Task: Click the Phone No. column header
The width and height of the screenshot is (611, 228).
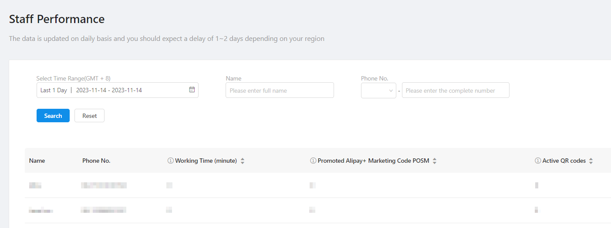Action: click(x=96, y=161)
